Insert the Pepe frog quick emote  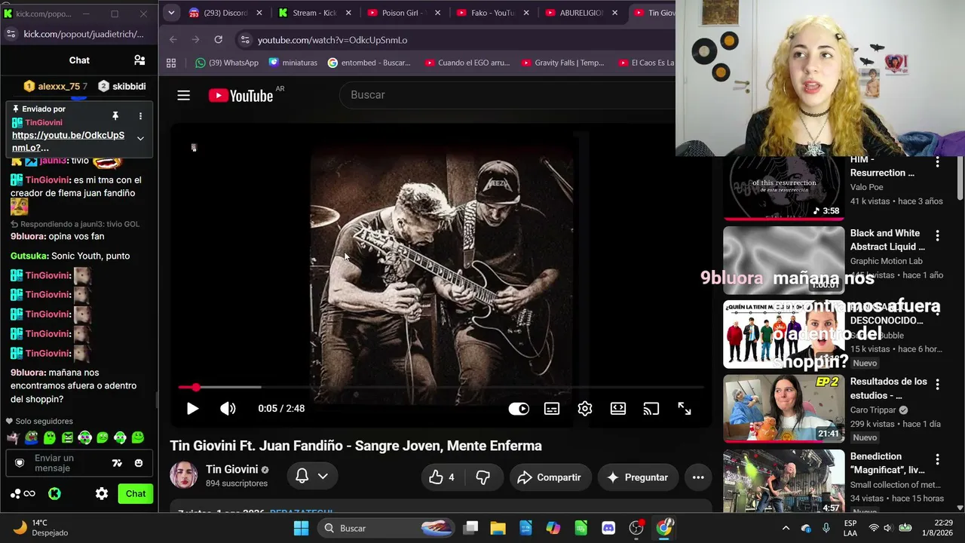pyautogui.click(x=31, y=437)
